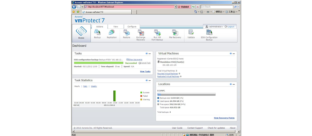Minimize the Locations panel

tap(234, 84)
